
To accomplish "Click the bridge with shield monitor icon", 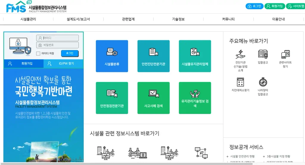I will click(138, 153).
